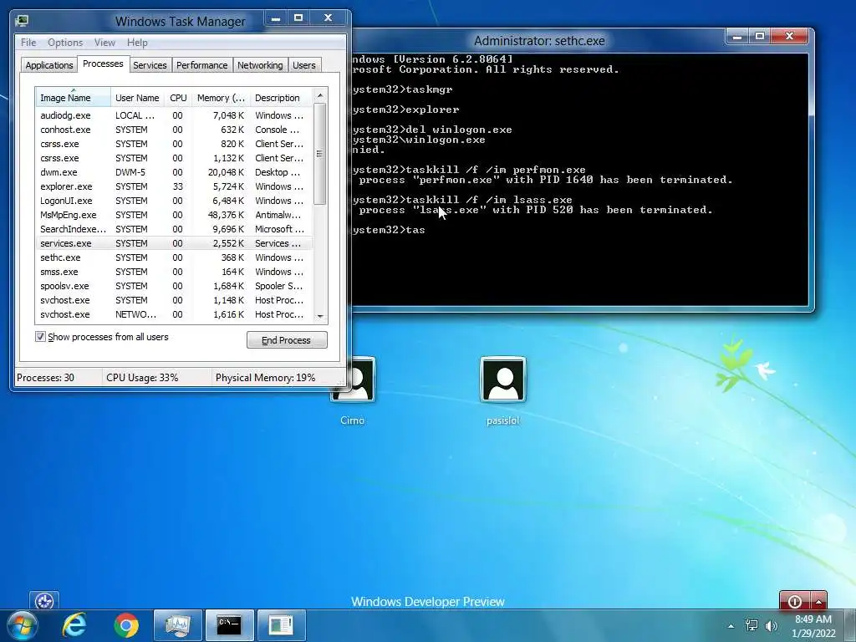The width and height of the screenshot is (856, 642).
Task: Select Task Manager taskbar icon
Action: coord(178,625)
